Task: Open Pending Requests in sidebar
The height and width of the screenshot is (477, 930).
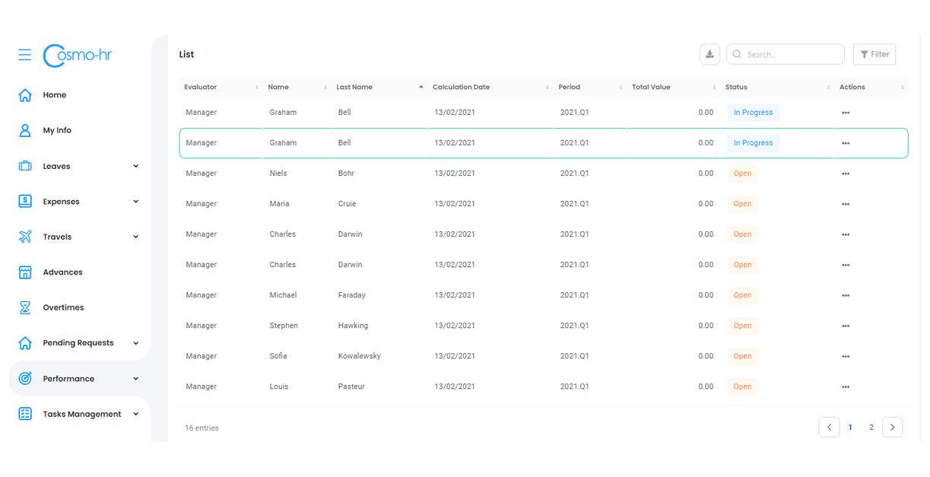Action: (78, 343)
